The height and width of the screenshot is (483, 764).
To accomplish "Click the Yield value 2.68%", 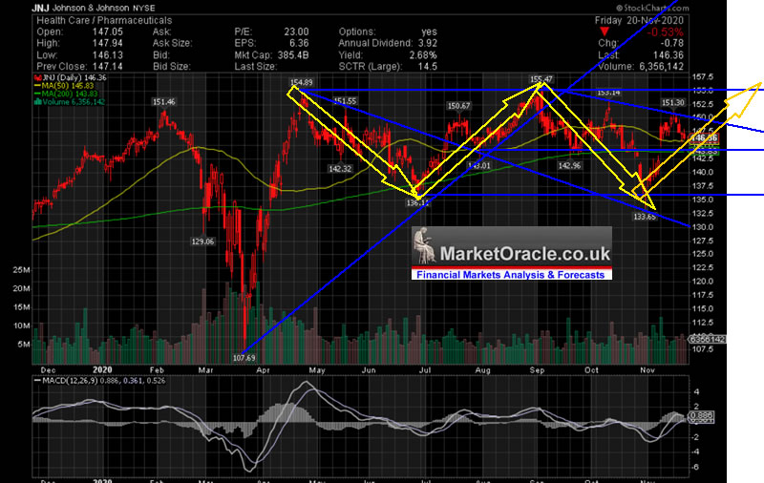I will click(423, 55).
